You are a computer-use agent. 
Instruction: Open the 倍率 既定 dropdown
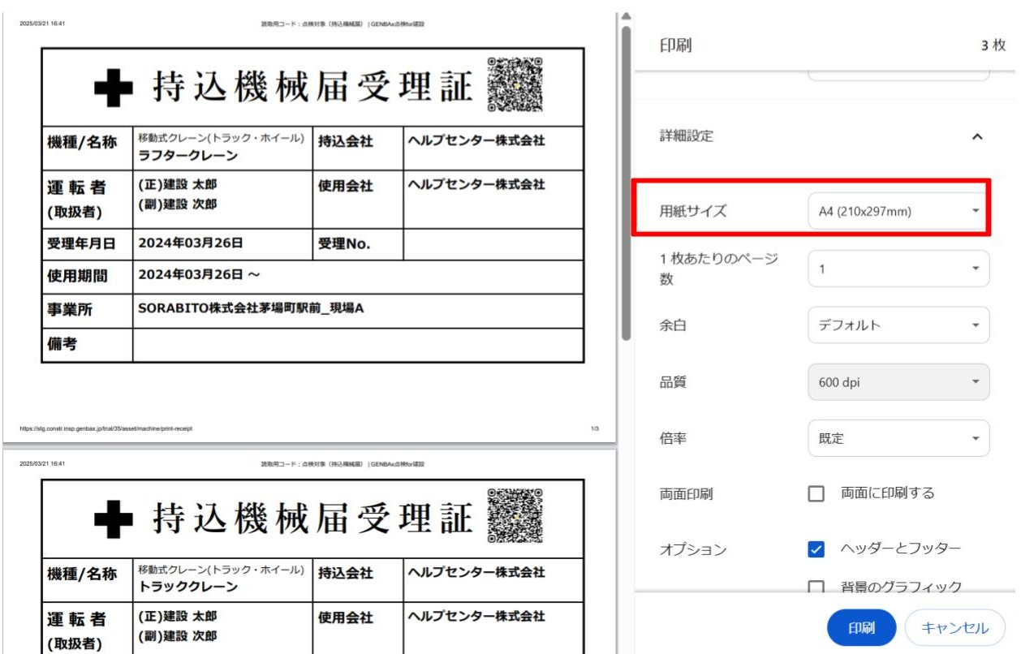(898, 438)
